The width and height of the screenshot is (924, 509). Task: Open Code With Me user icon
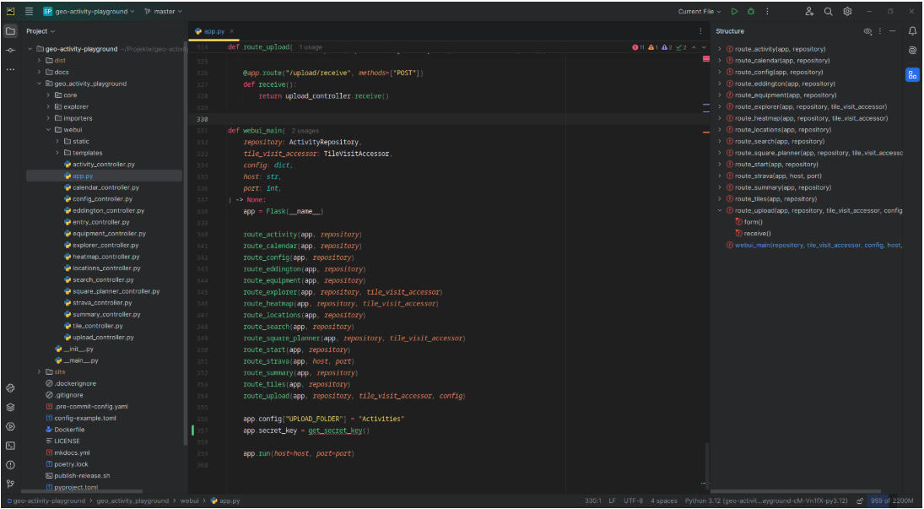[x=809, y=11]
